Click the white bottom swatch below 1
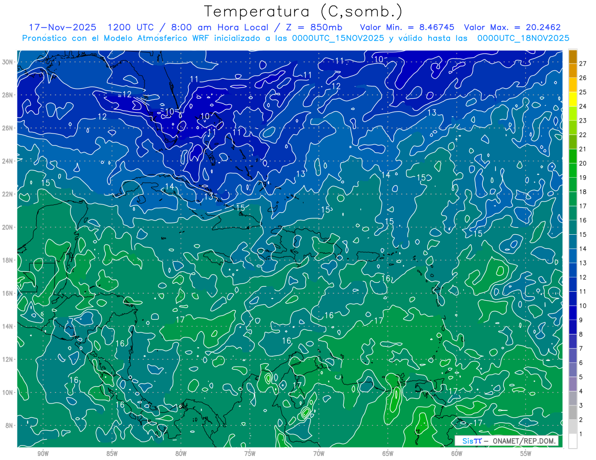 pyautogui.click(x=573, y=441)
